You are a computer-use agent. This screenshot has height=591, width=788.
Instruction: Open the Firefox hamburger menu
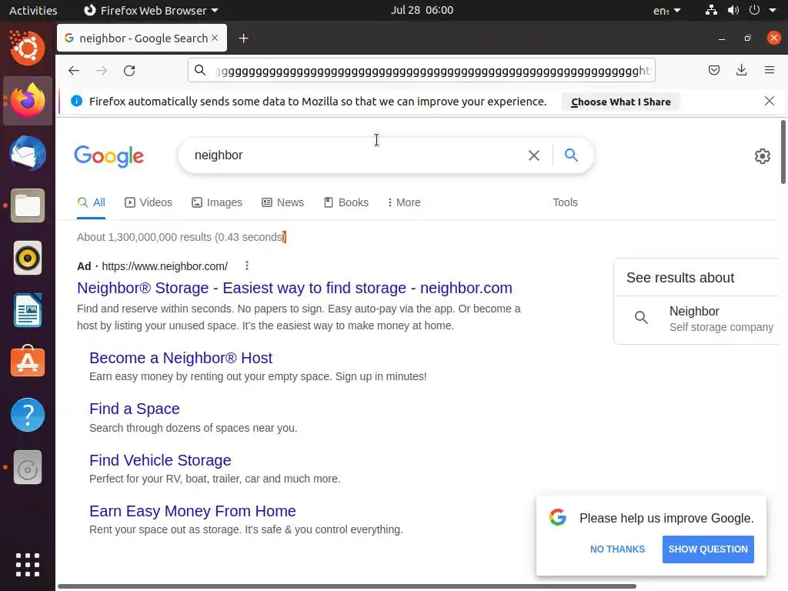770,70
